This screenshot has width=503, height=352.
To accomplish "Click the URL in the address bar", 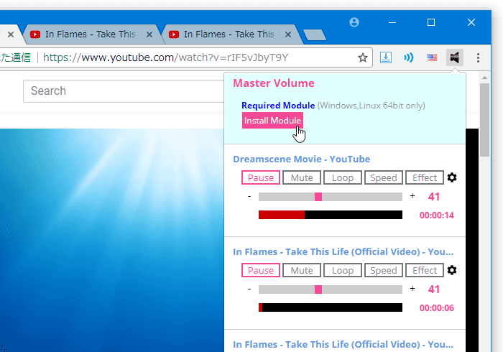I will 166,57.
